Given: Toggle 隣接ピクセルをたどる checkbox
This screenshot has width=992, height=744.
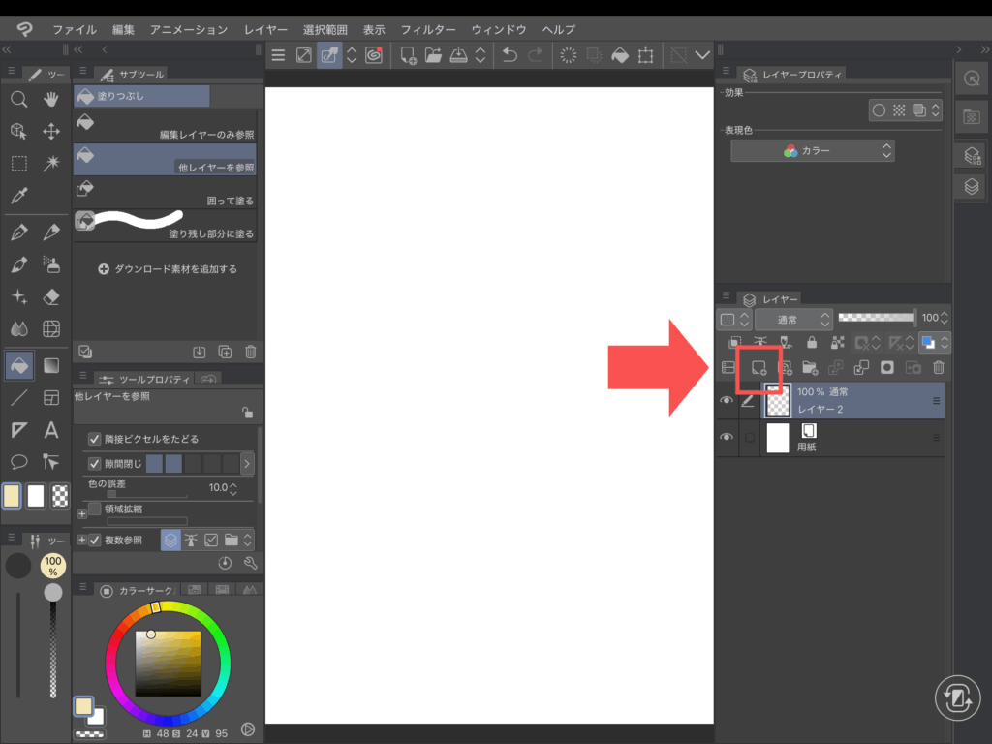Looking at the screenshot, I should (95, 439).
